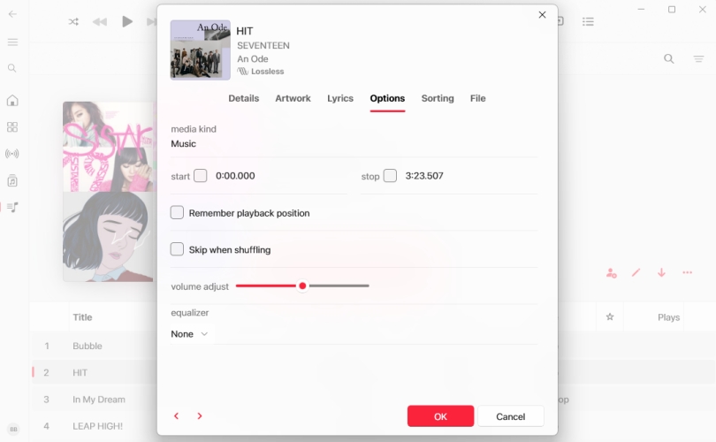Click the start time field 0:00.000
Screen dimensions: 716x442
[x=235, y=176]
